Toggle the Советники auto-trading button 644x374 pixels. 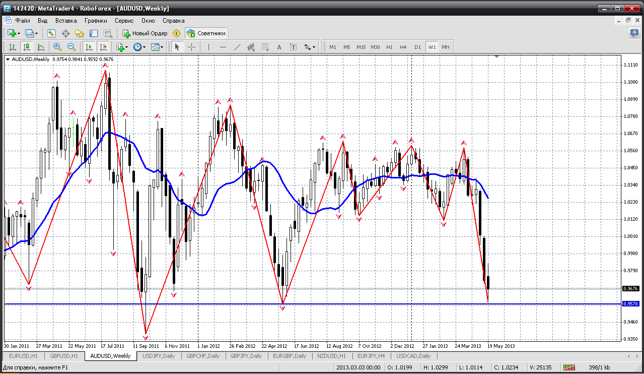pyautogui.click(x=206, y=33)
